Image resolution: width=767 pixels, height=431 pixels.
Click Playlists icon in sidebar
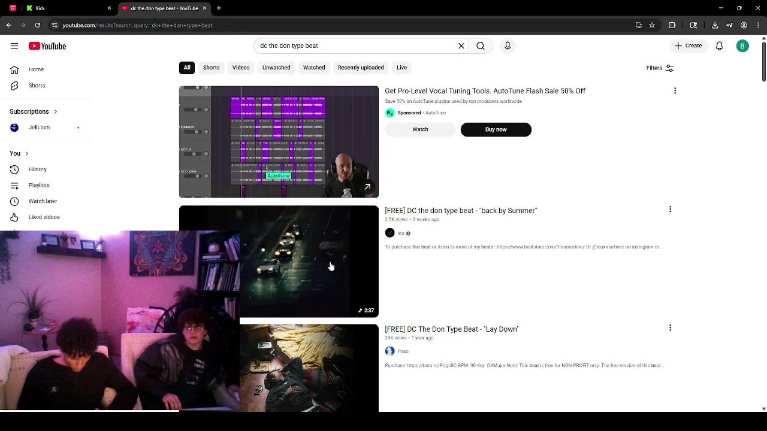[x=14, y=186]
